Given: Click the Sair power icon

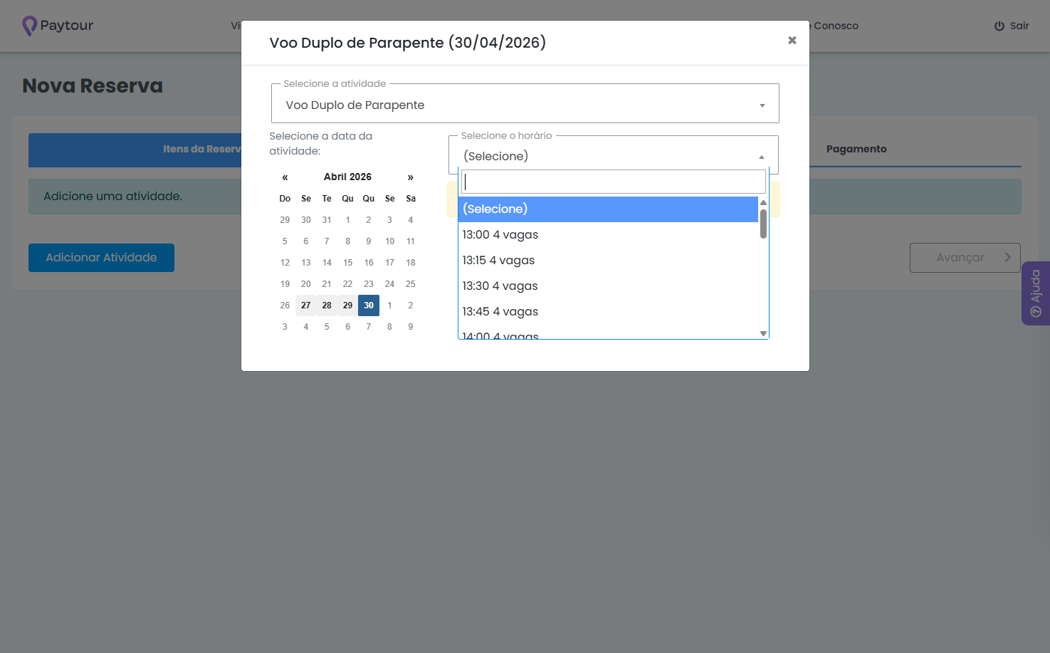Looking at the screenshot, I should coord(999,26).
